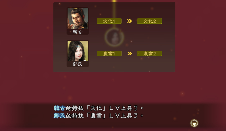226x131 pixels.
Task: Click the 文化1 skill badge
Action: point(109,21)
